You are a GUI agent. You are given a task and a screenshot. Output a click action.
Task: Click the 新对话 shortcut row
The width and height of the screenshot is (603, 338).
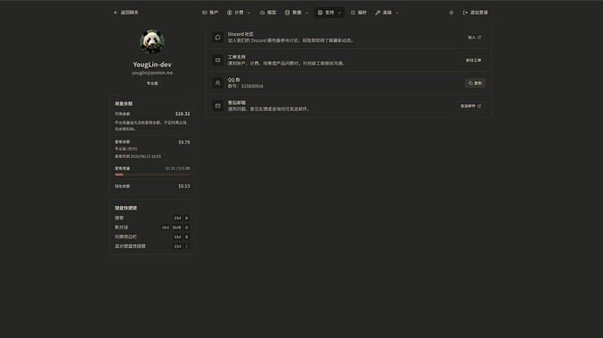[152, 227]
